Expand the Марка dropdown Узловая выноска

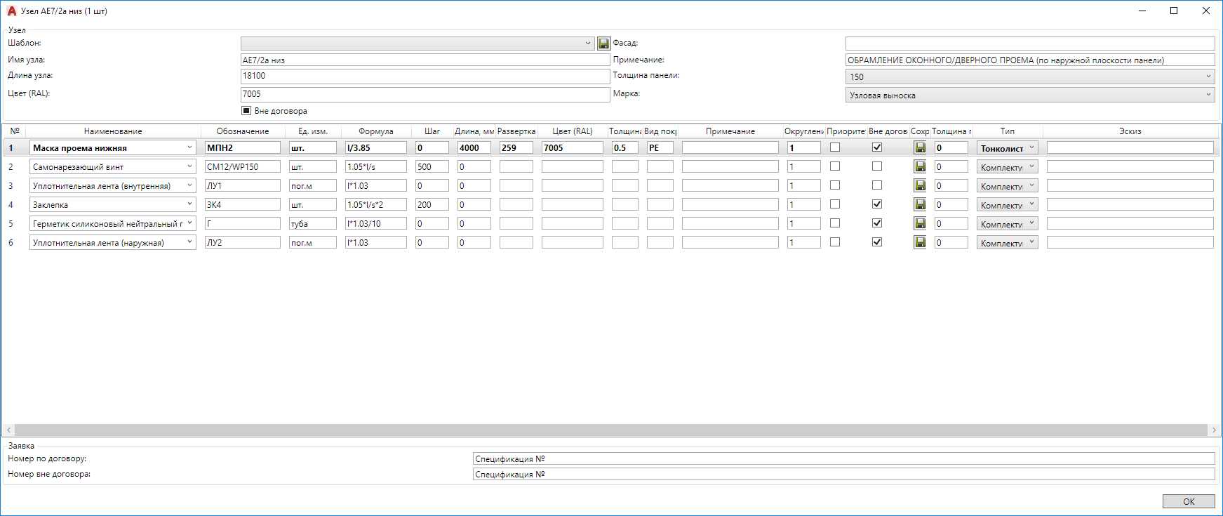[1030, 95]
